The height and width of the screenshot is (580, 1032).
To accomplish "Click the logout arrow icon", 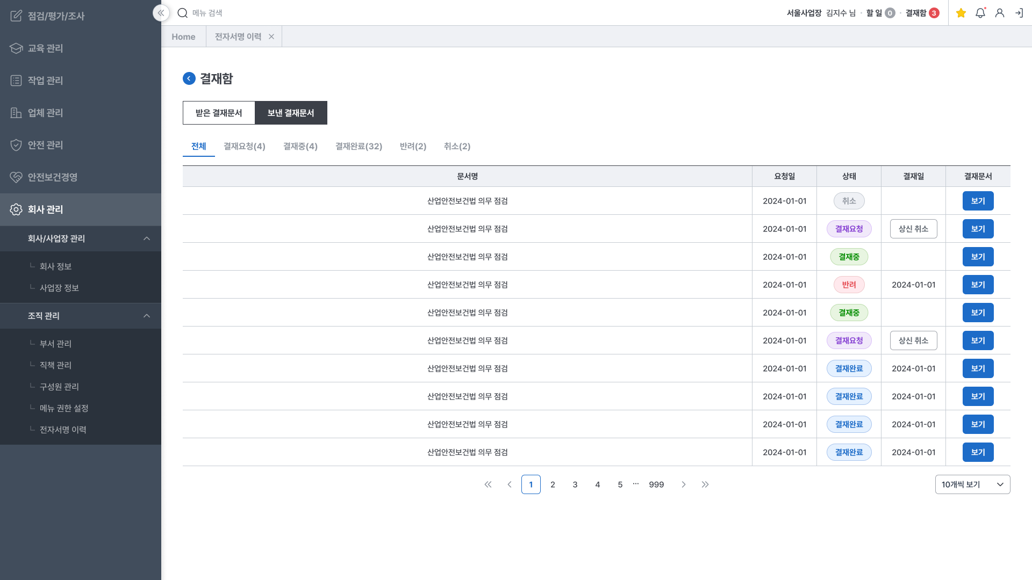I will (1019, 13).
